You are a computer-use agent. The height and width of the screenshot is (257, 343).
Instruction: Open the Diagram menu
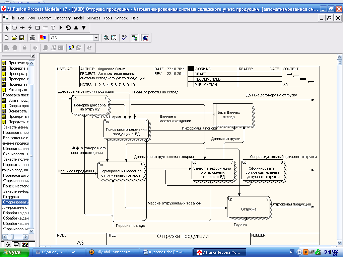pos(45,18)
